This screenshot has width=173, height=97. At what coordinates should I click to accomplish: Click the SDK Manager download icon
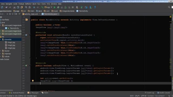(x=91, y=7)
